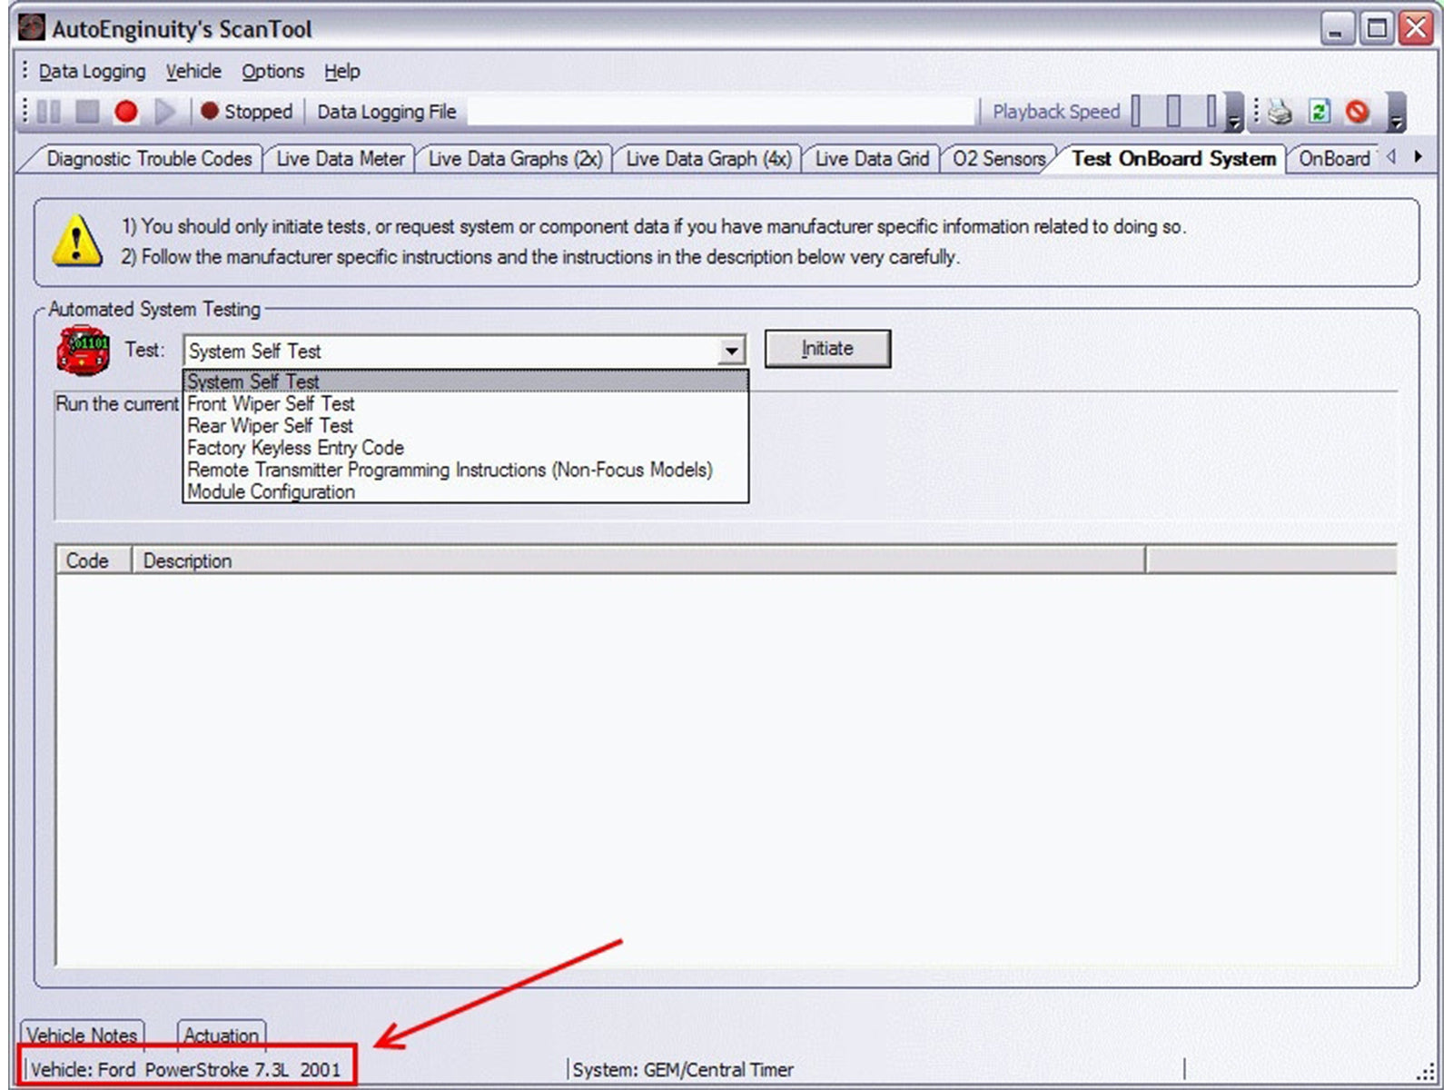Select Front Wiper Self Test option
Viewport: 1453px width, 1090px height.
pyautogui.click(x=271, y=404)
